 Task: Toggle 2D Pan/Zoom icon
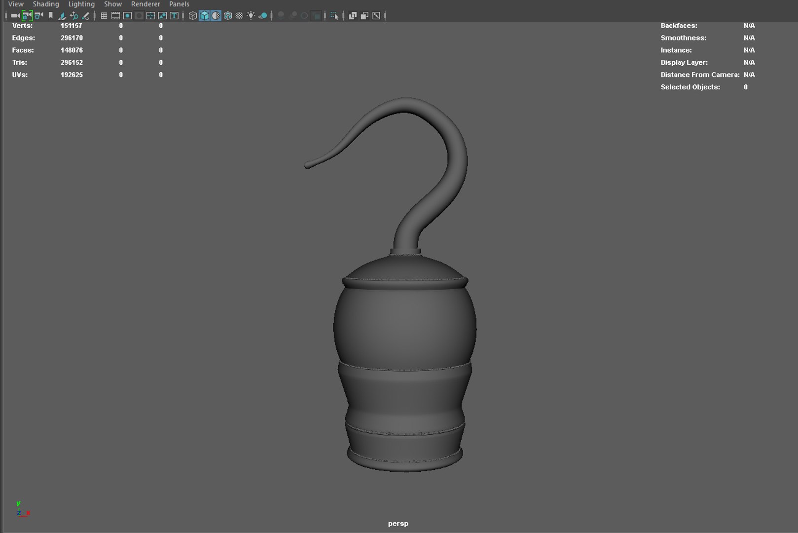coord(74,16)
